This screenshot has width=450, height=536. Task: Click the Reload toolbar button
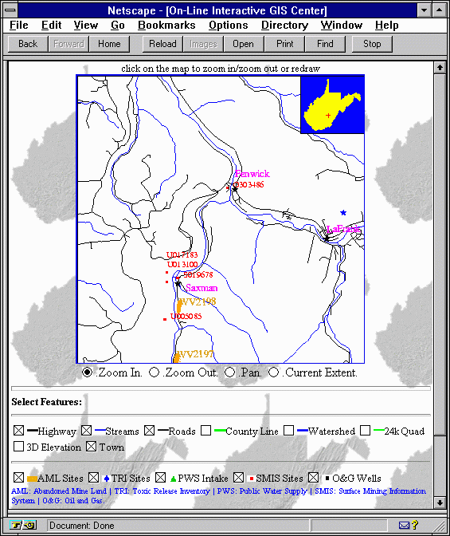click(162, 44)
